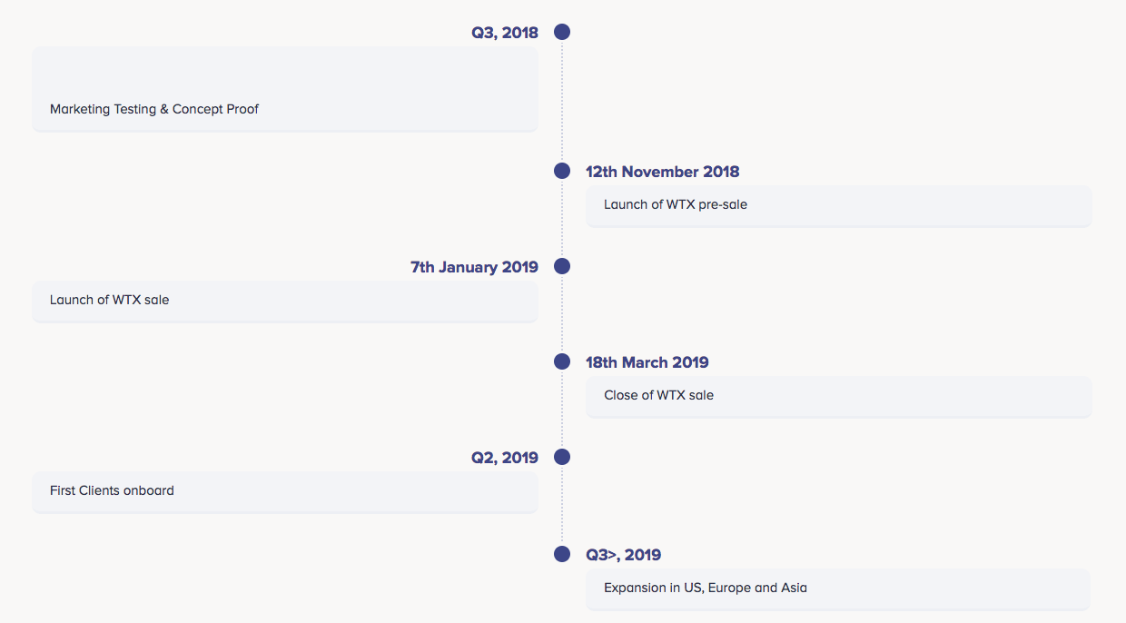The image size is (1126, 623).
Task: Select the "7th January 2019" date heading
Action: [474, 267]
